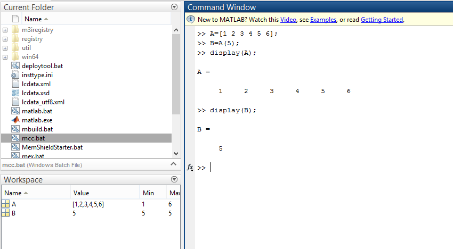The image size is (453, 249).
Task: Collapse the mcc.bat file details panel
Action: coord(173,164)
